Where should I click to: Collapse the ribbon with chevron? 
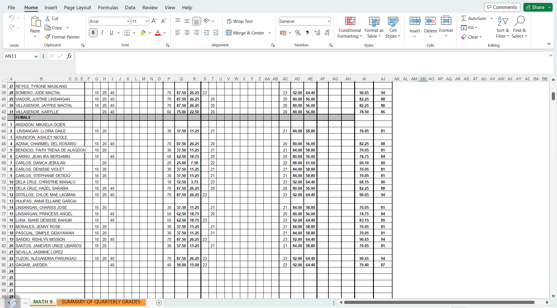coord(549,44)
